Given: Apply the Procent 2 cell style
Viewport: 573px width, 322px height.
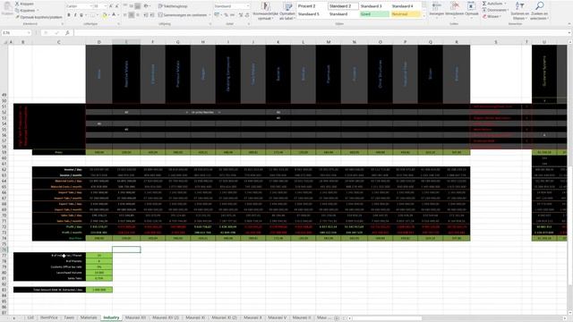Looking at the screenshot, I should tap(312, 6).
